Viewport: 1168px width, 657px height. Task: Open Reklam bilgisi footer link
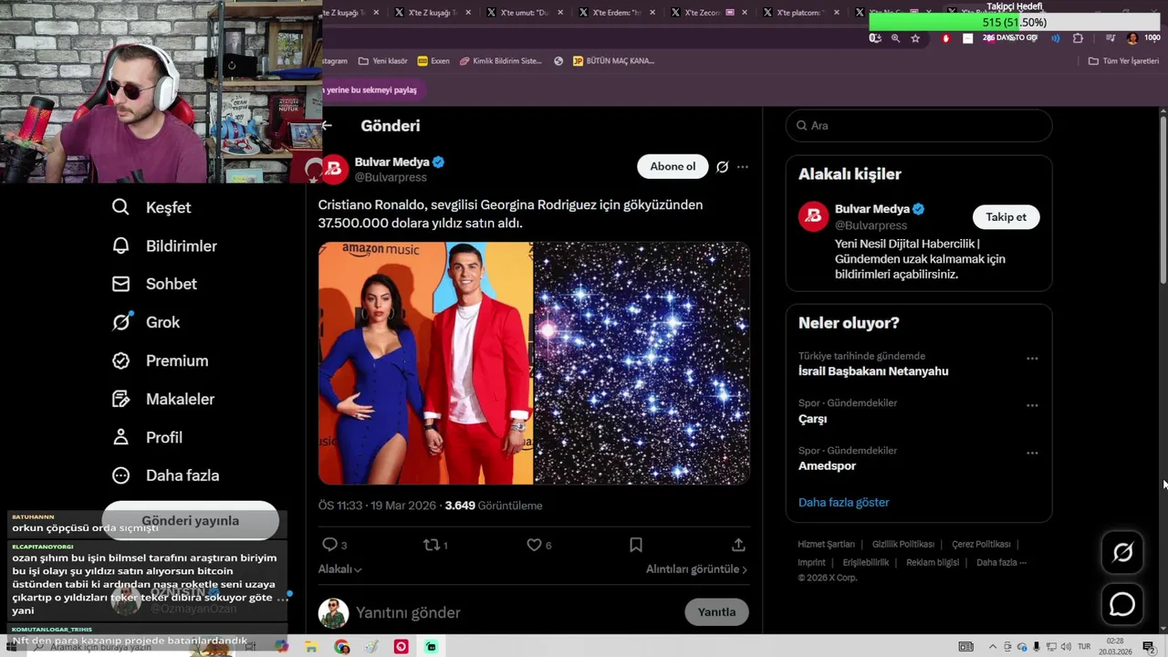[933, 563]
